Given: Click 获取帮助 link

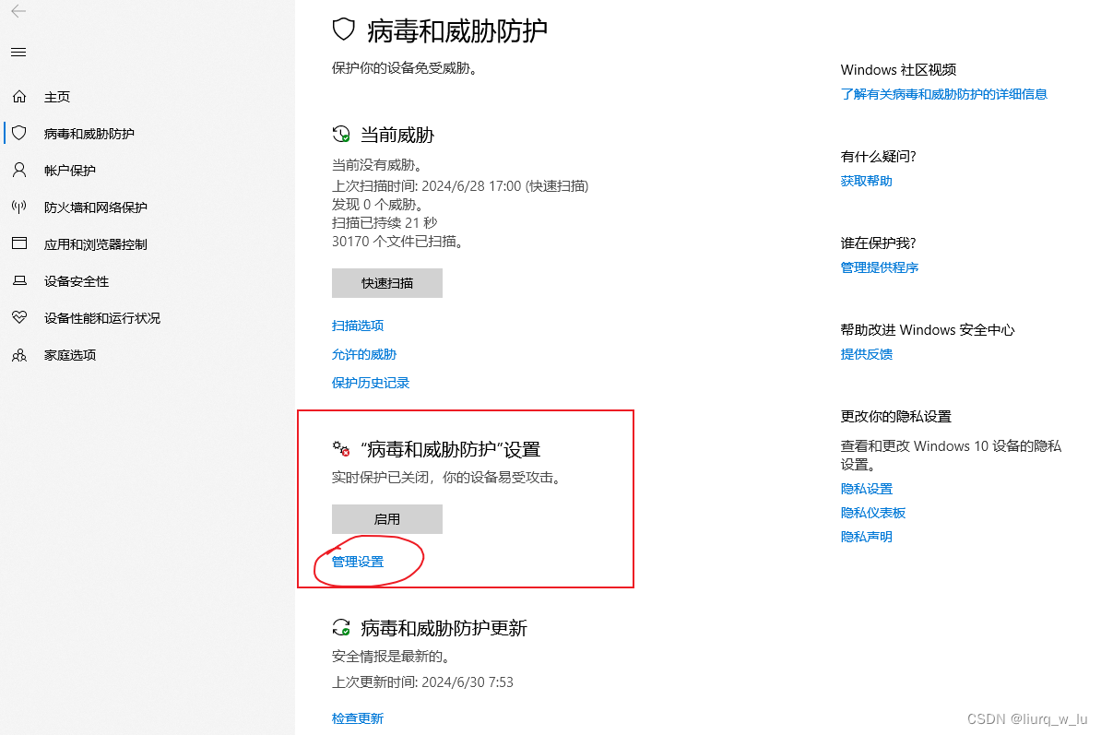Looking at the screenshot, I should [x=866, y=181].
